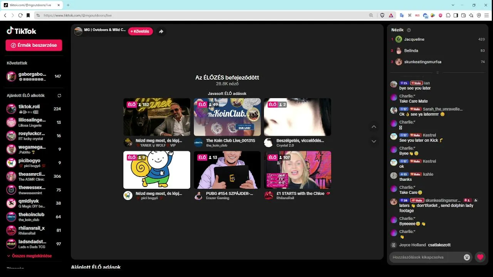Open the uBlock shield extension icon
The image size is (493, 277).
click(440, 15)
